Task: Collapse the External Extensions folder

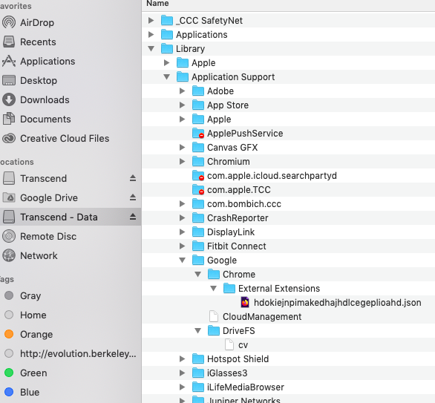Action: point(213,289)
